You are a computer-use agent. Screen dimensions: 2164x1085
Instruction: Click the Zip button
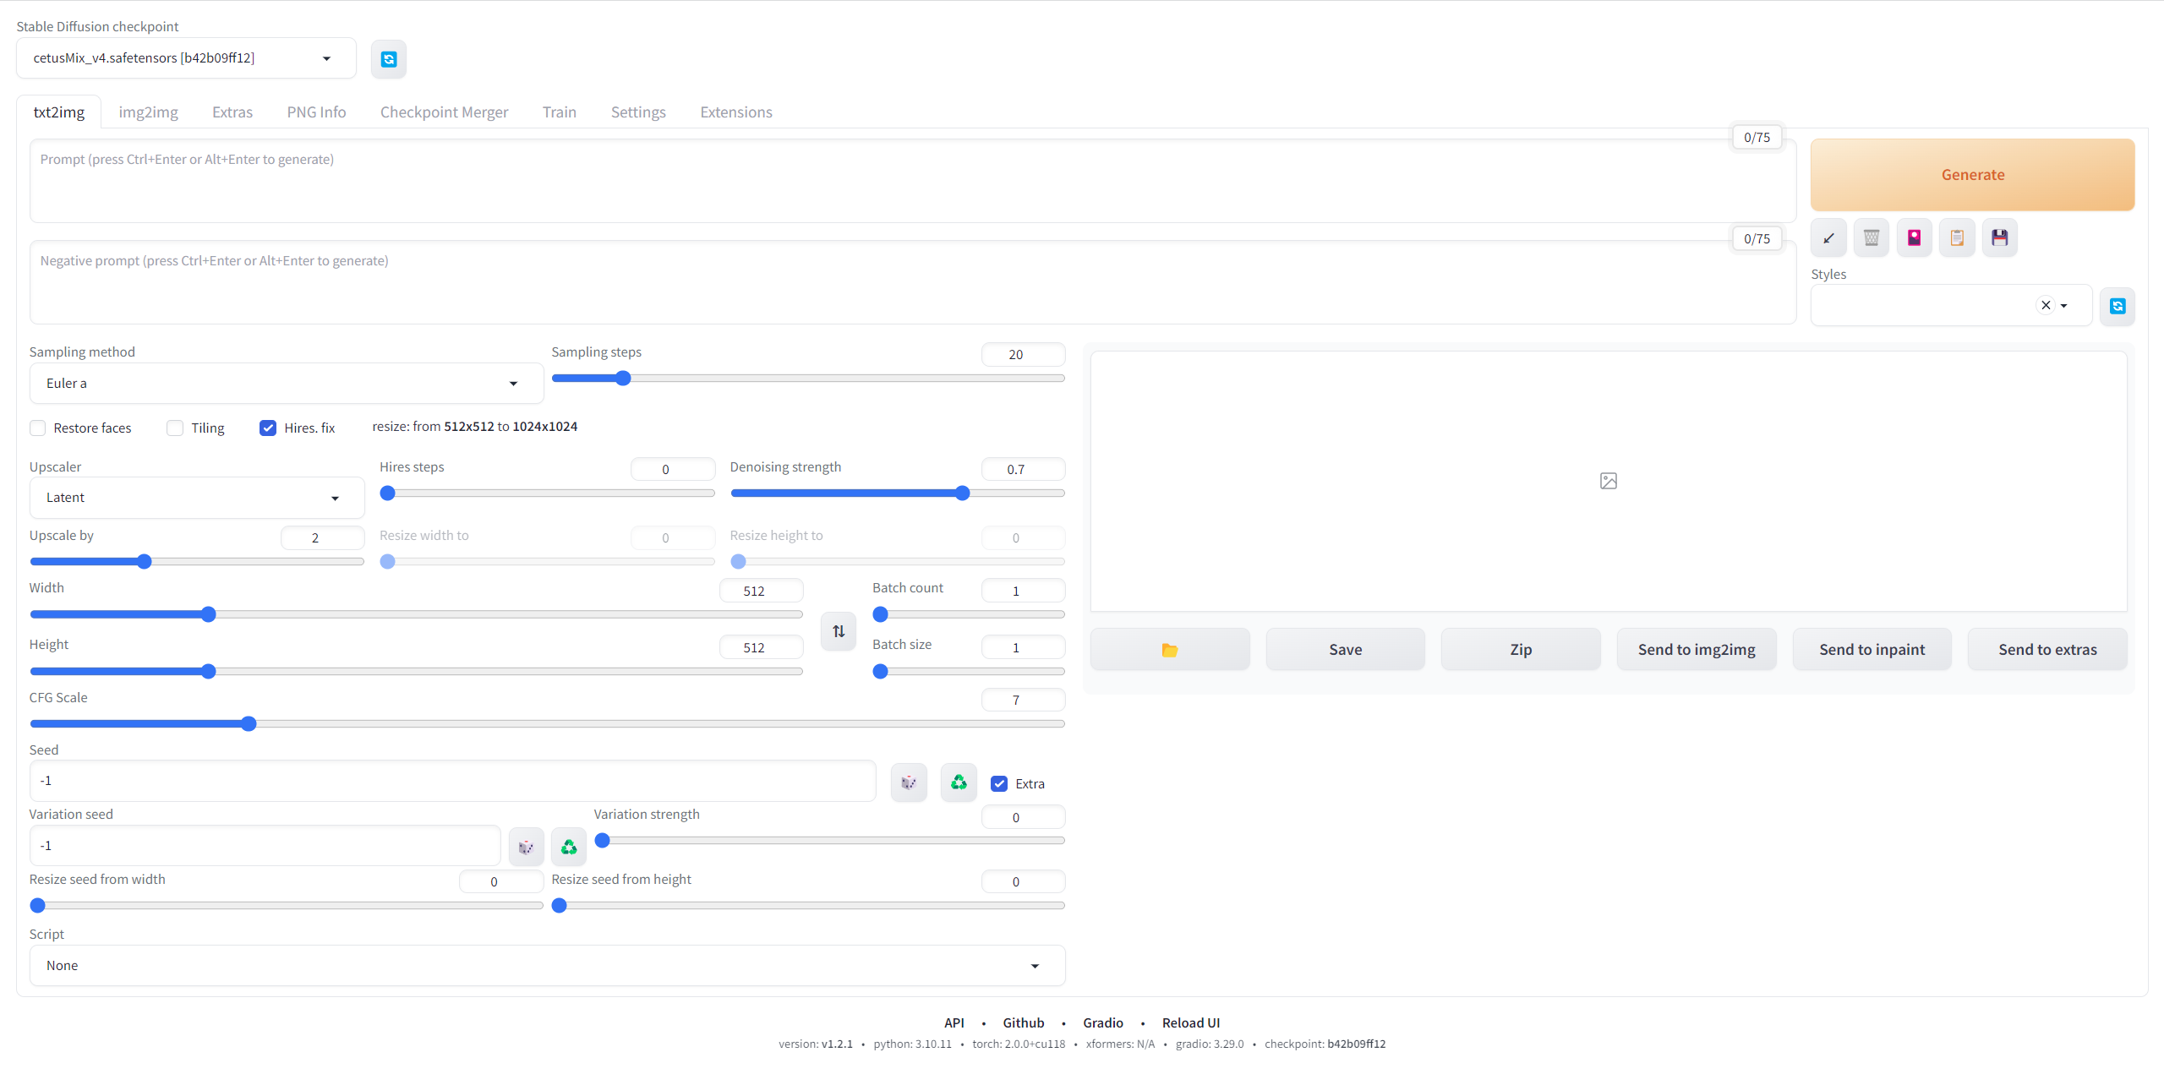coord(1521,650)
